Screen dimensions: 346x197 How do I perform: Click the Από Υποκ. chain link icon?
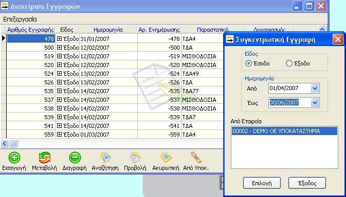tap(196, 158)
